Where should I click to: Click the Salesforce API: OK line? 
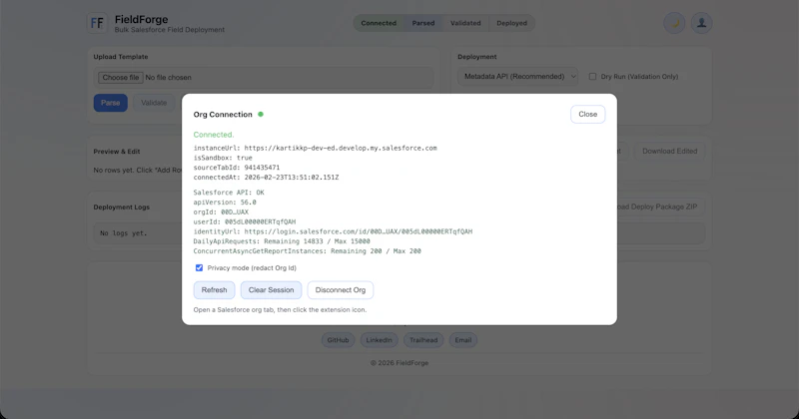point(229,193)
